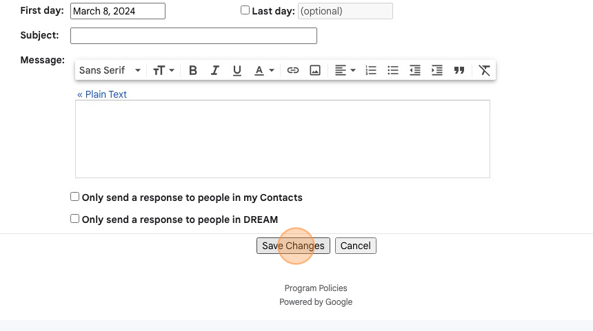Insert an image into the message

coord(314,70)
